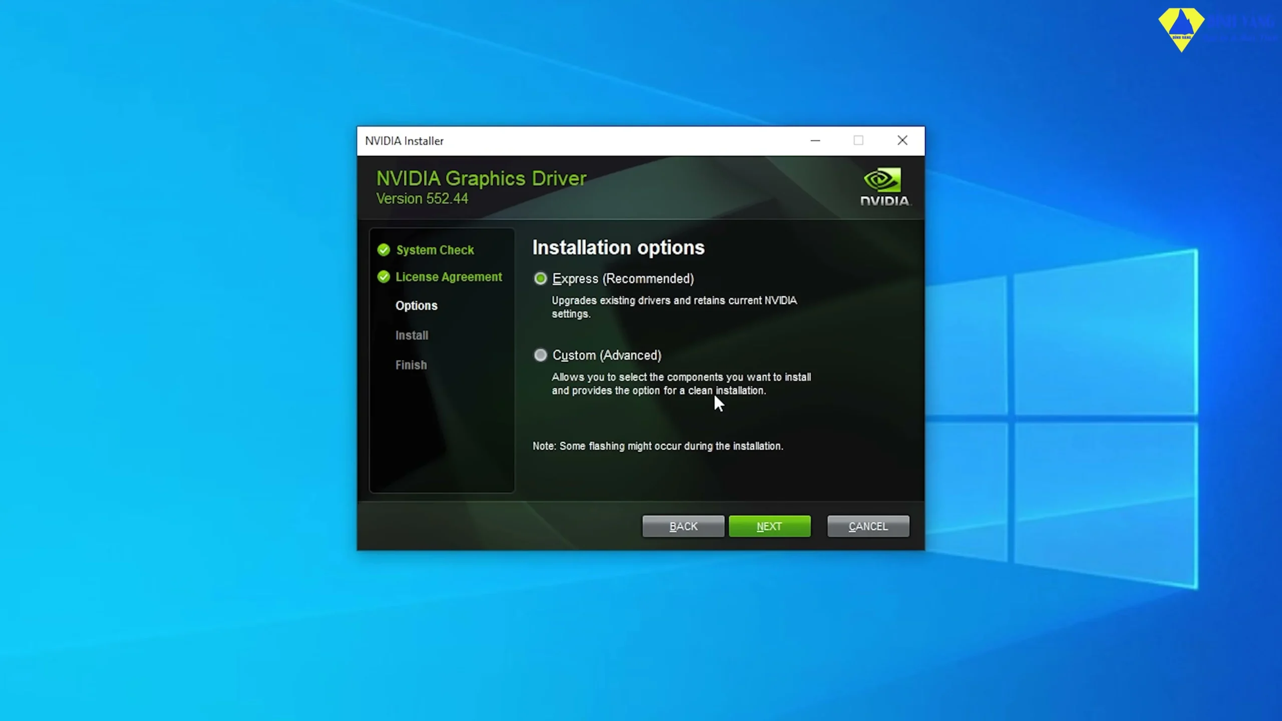Click the note about flashing during installation
The image size is (1282, 721).
pos(658,446)
